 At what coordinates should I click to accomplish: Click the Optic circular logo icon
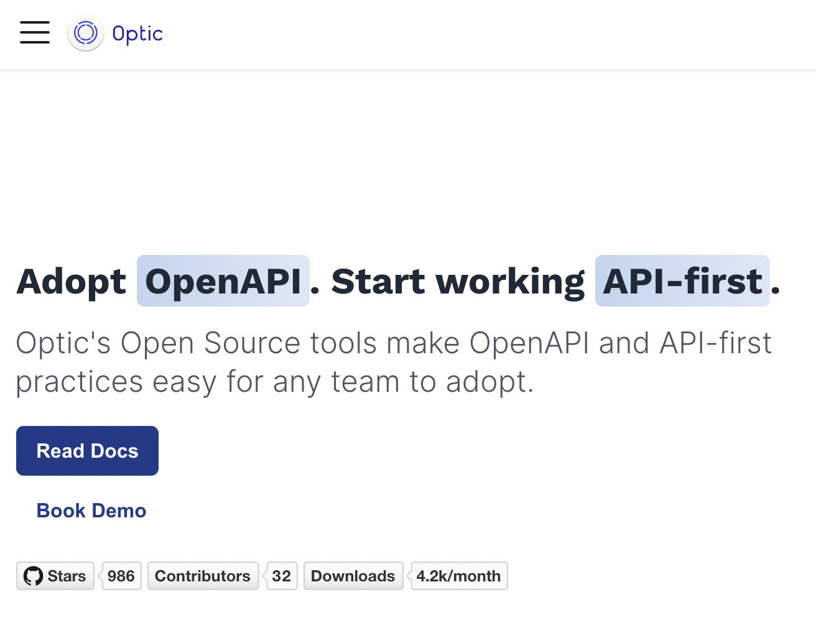[86, 33]
